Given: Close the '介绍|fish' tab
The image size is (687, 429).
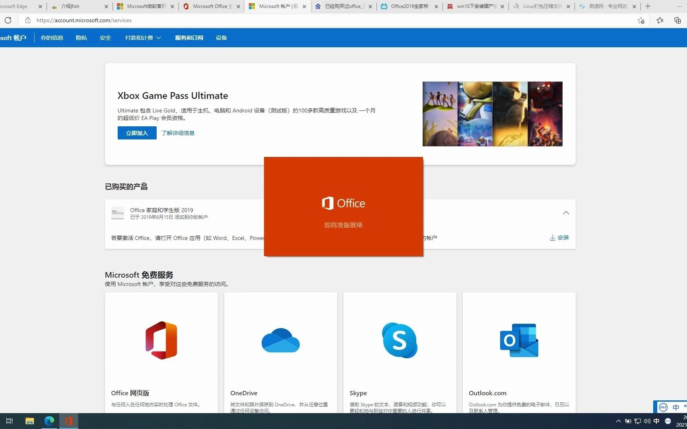Looking at the screenshot, I should [x=106, y=6].
